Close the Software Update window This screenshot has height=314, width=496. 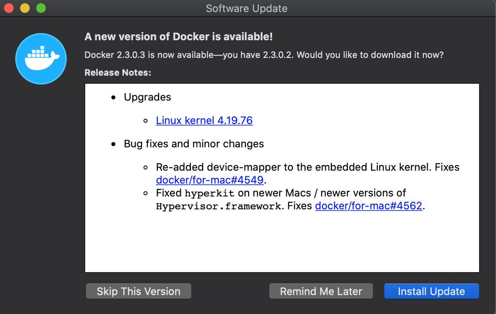(x=9, y=8)
